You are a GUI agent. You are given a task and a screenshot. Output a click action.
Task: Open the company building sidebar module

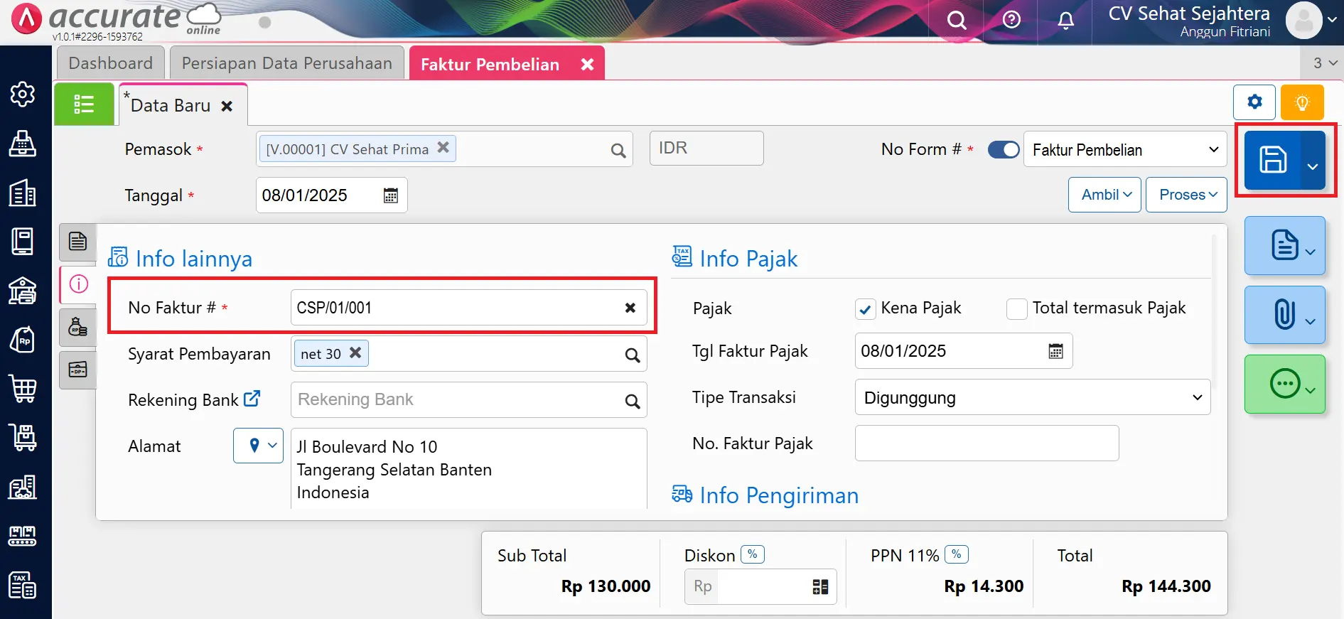tap(23, 193)
